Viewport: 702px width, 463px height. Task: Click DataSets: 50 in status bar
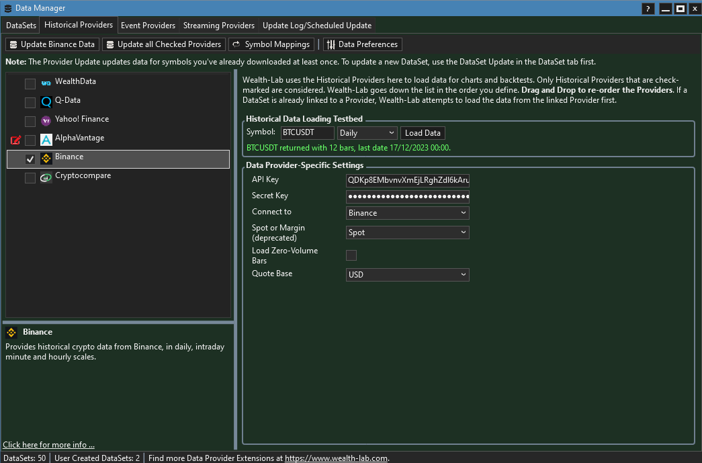point(25,458)
